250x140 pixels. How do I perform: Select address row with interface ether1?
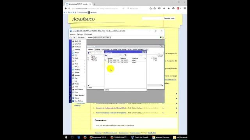pyautogui.click(x=125, y=60)
